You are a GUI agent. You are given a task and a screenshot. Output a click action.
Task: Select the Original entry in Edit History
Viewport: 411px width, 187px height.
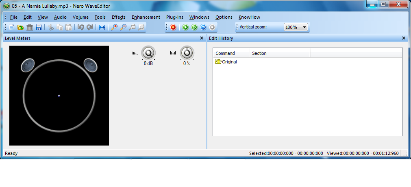click(226, 62)
